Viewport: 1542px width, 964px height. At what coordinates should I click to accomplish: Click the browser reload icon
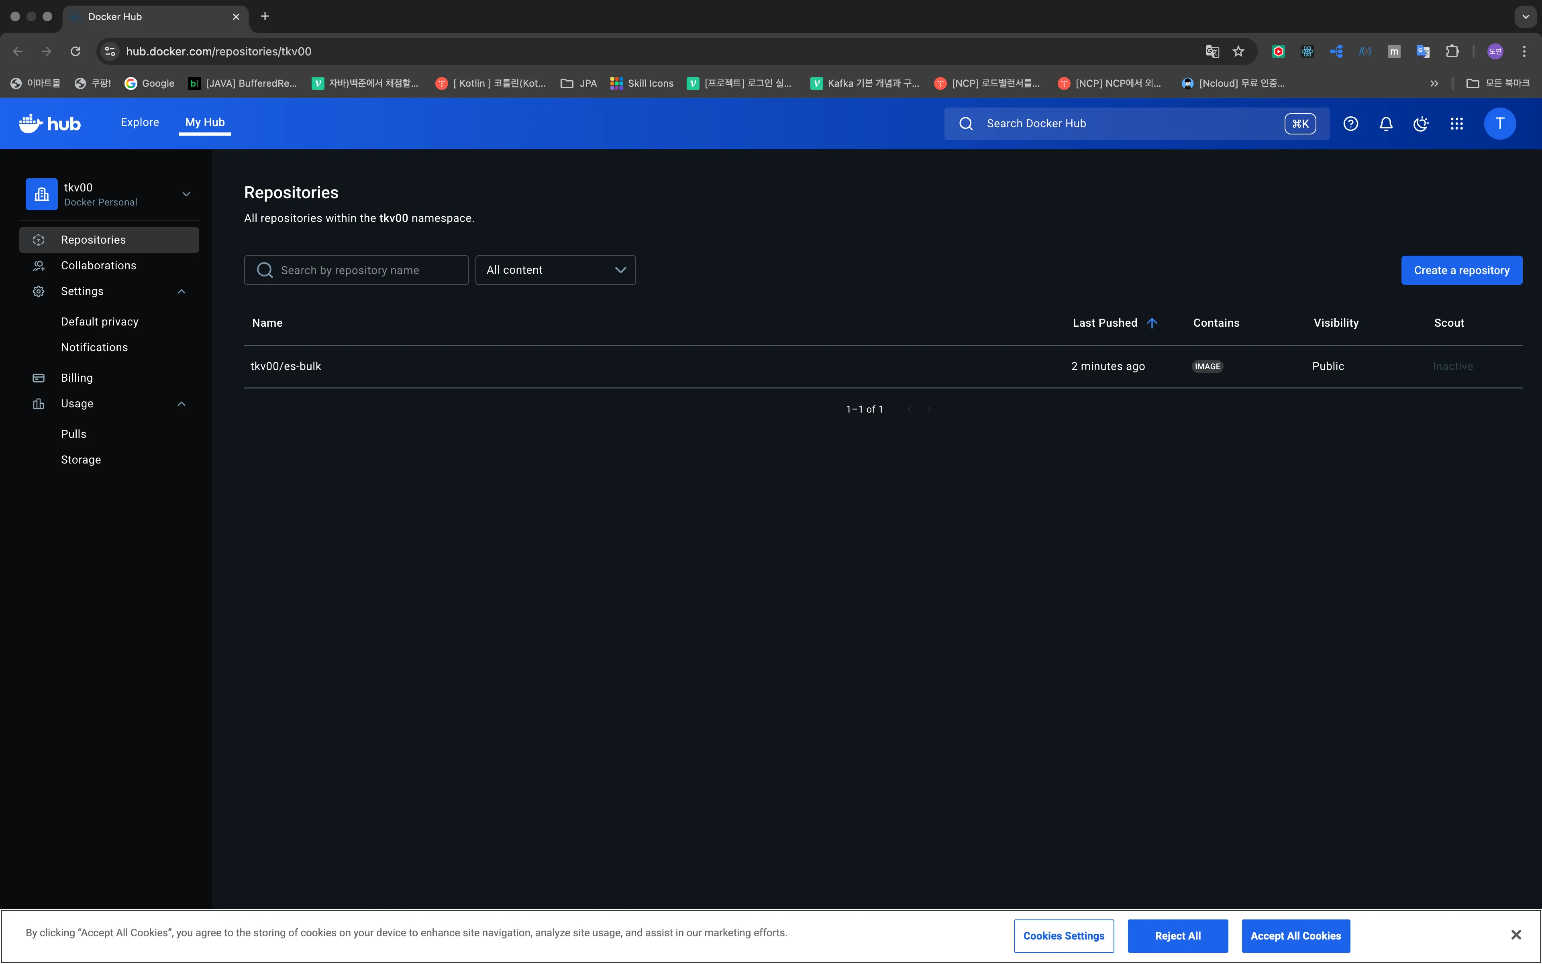(75, 51)
